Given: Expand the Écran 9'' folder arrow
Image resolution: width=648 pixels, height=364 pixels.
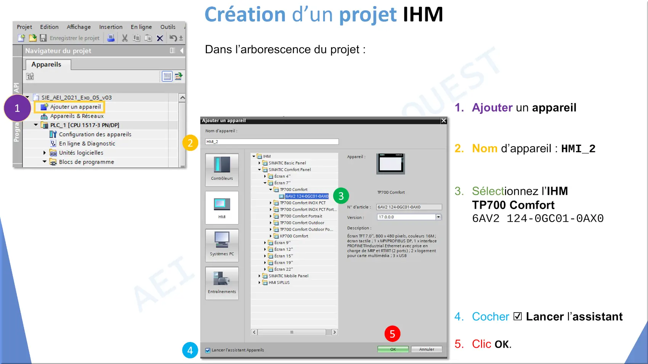Looking at the screenshot, I should pos(265,243).
